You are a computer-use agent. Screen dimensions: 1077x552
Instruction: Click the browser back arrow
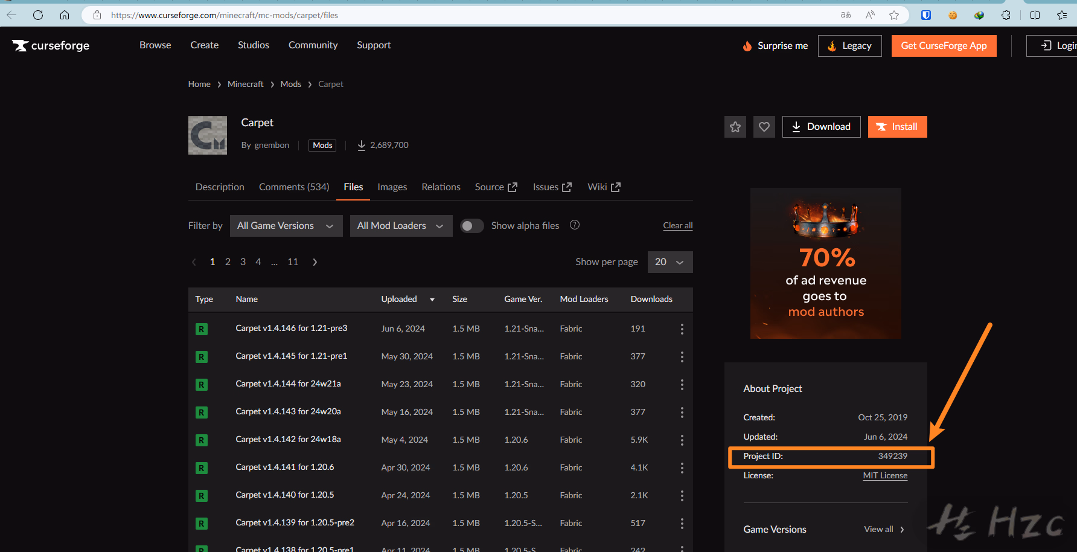[11, 15]
